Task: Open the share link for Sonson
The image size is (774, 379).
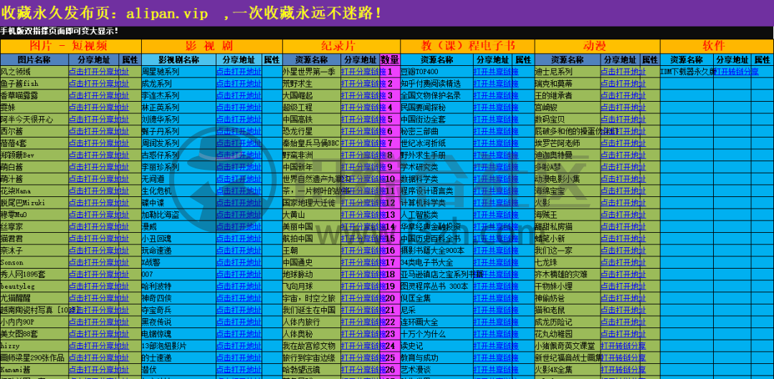Action: click(99, 262)
